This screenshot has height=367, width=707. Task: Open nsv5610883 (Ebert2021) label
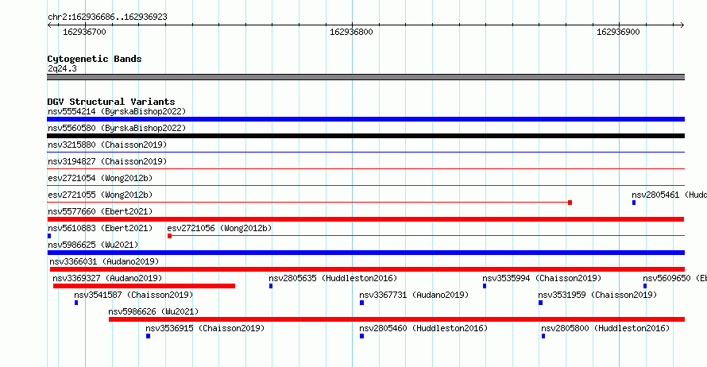(x=100, y=228)
